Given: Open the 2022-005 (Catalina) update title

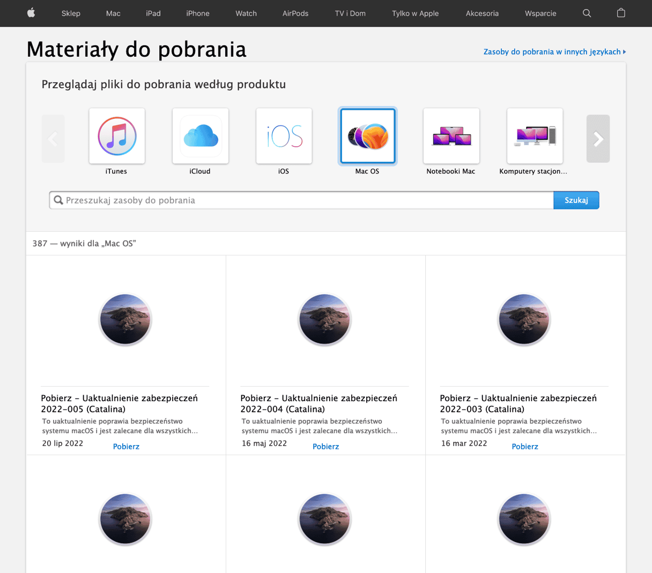Looking at the screenshot, I should (x=120, y=404).
